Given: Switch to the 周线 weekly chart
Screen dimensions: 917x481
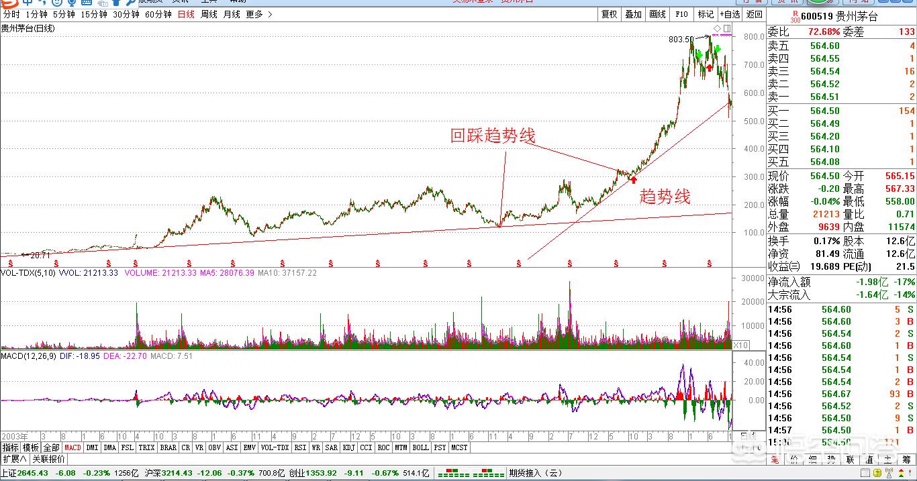Looking at the screenshot, I should [x=209, y=14].
